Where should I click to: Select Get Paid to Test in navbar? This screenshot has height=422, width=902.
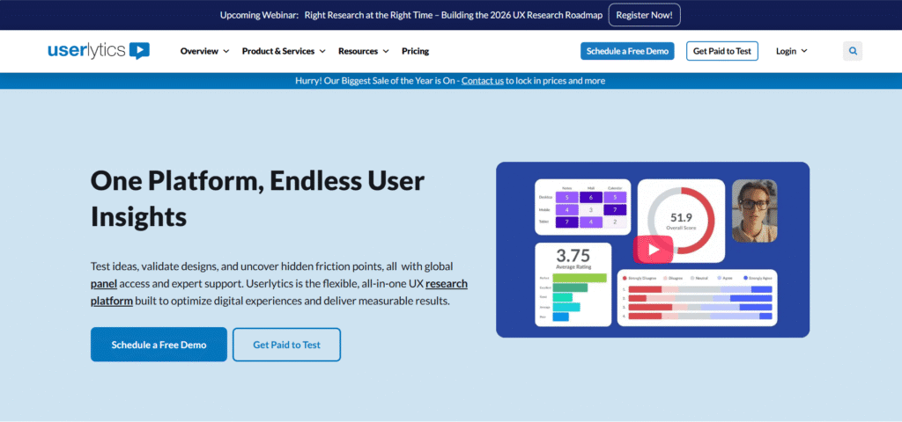click(721, 51)
